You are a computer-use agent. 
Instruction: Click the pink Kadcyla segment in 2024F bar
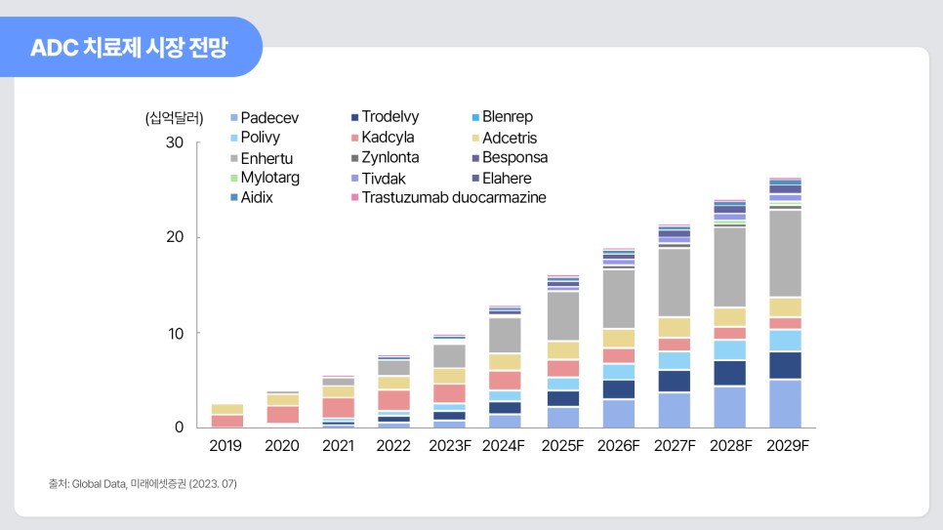pyautogui.click(x=506, y=381)
